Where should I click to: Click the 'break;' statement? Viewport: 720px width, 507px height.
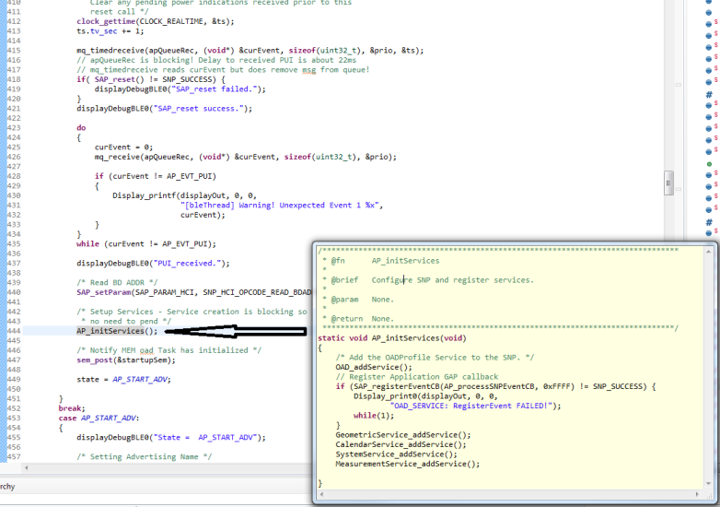click(72, 408)
